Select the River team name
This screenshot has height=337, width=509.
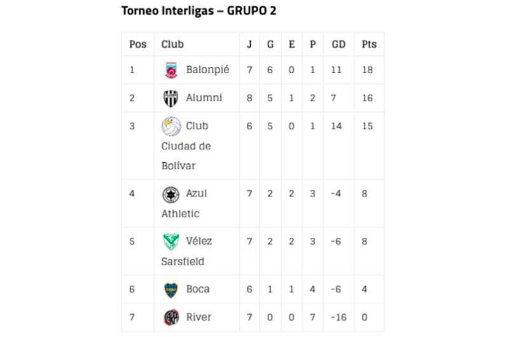pyautogui.click(x=199, y=317)
